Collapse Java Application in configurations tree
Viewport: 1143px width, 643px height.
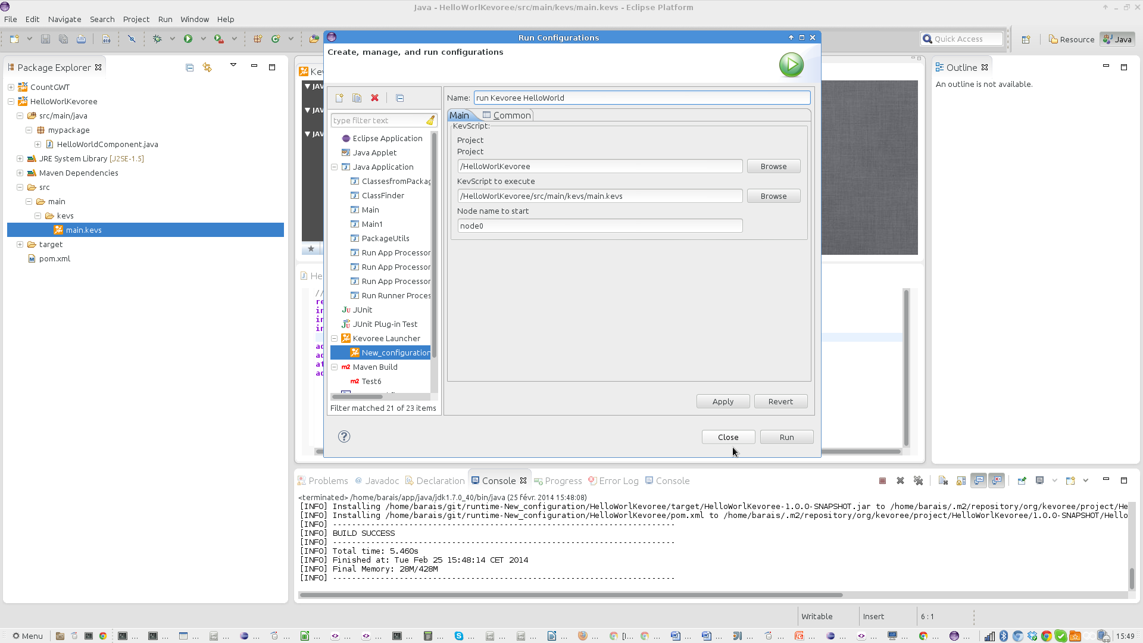click(335, 167)
